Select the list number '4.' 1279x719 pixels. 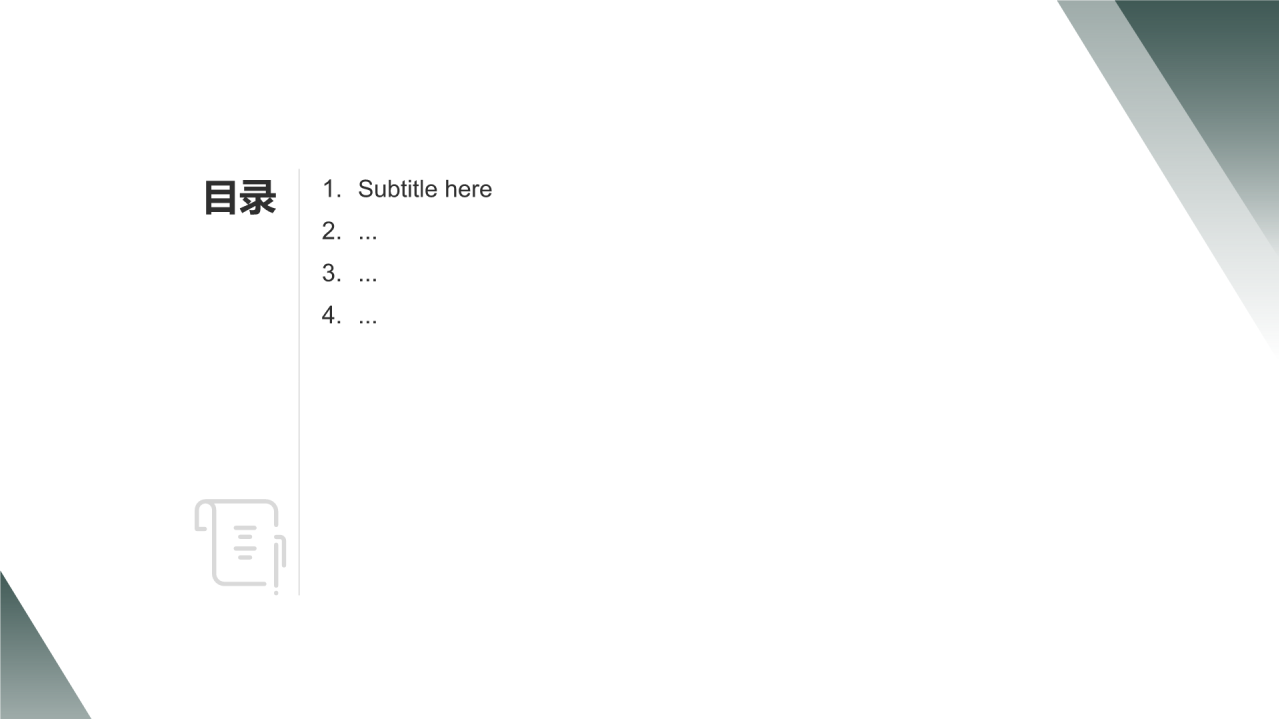tap(332, 315)
